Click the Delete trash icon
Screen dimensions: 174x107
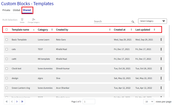[x=22, y=19]
